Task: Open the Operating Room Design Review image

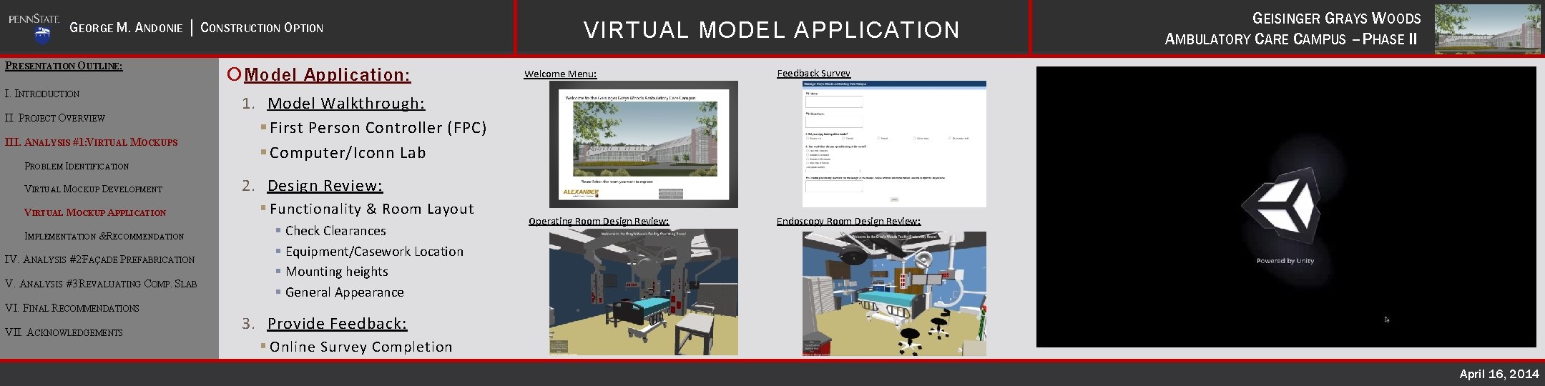Action: tap(643, 292)
